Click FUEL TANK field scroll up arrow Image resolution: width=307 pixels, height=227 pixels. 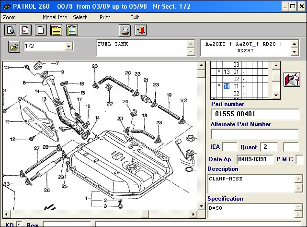coord(191,44)
